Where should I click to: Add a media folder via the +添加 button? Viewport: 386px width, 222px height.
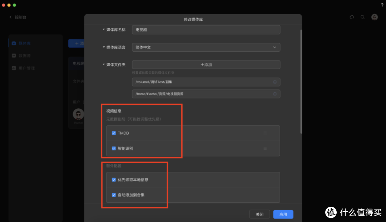[x=206, y=64]
